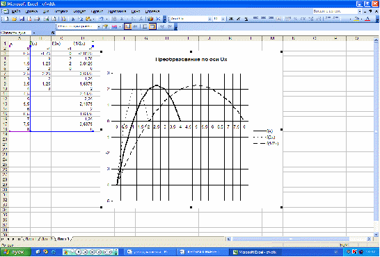Open the Chart Wizard icon
This screenshot has height=257, width=380.
pos(150,19)
